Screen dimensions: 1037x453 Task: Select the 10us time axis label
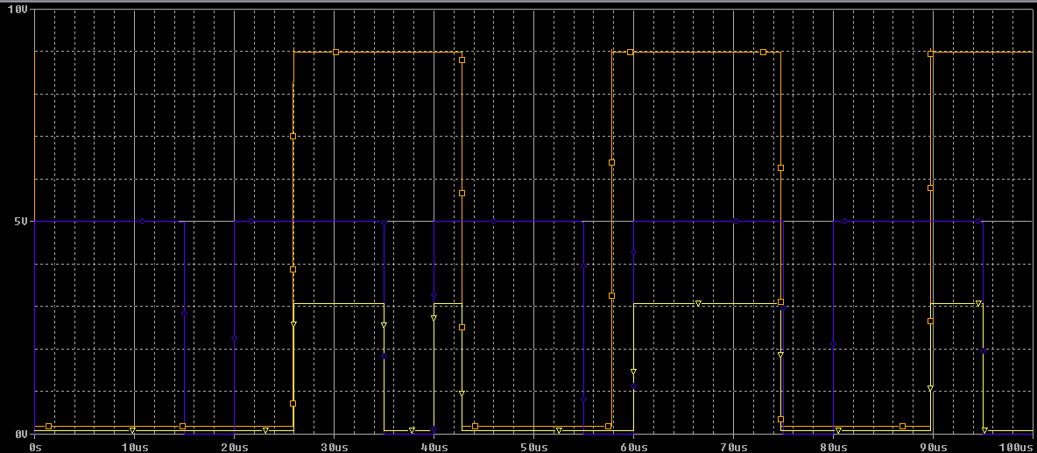tap(134, 447)
